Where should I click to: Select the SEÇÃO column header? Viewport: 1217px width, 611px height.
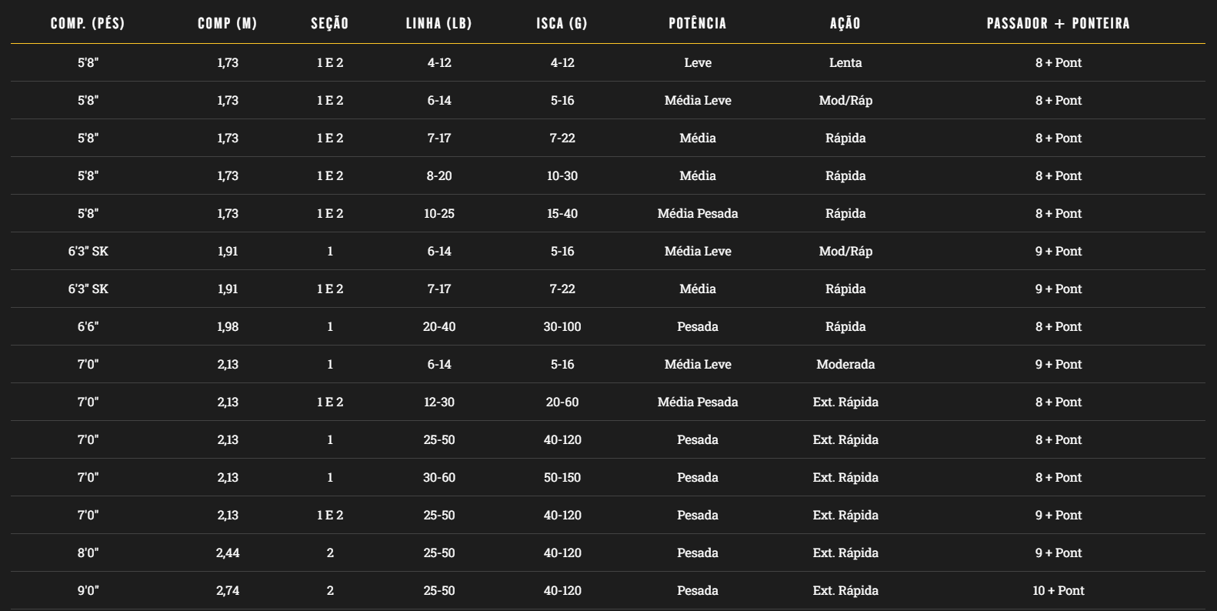click(x=330, y=24)
